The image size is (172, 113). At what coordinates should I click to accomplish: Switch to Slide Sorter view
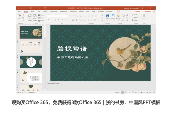click(126, 92)
